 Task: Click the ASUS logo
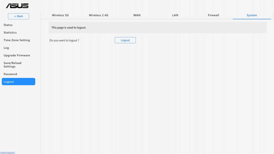tap(17, 6)
